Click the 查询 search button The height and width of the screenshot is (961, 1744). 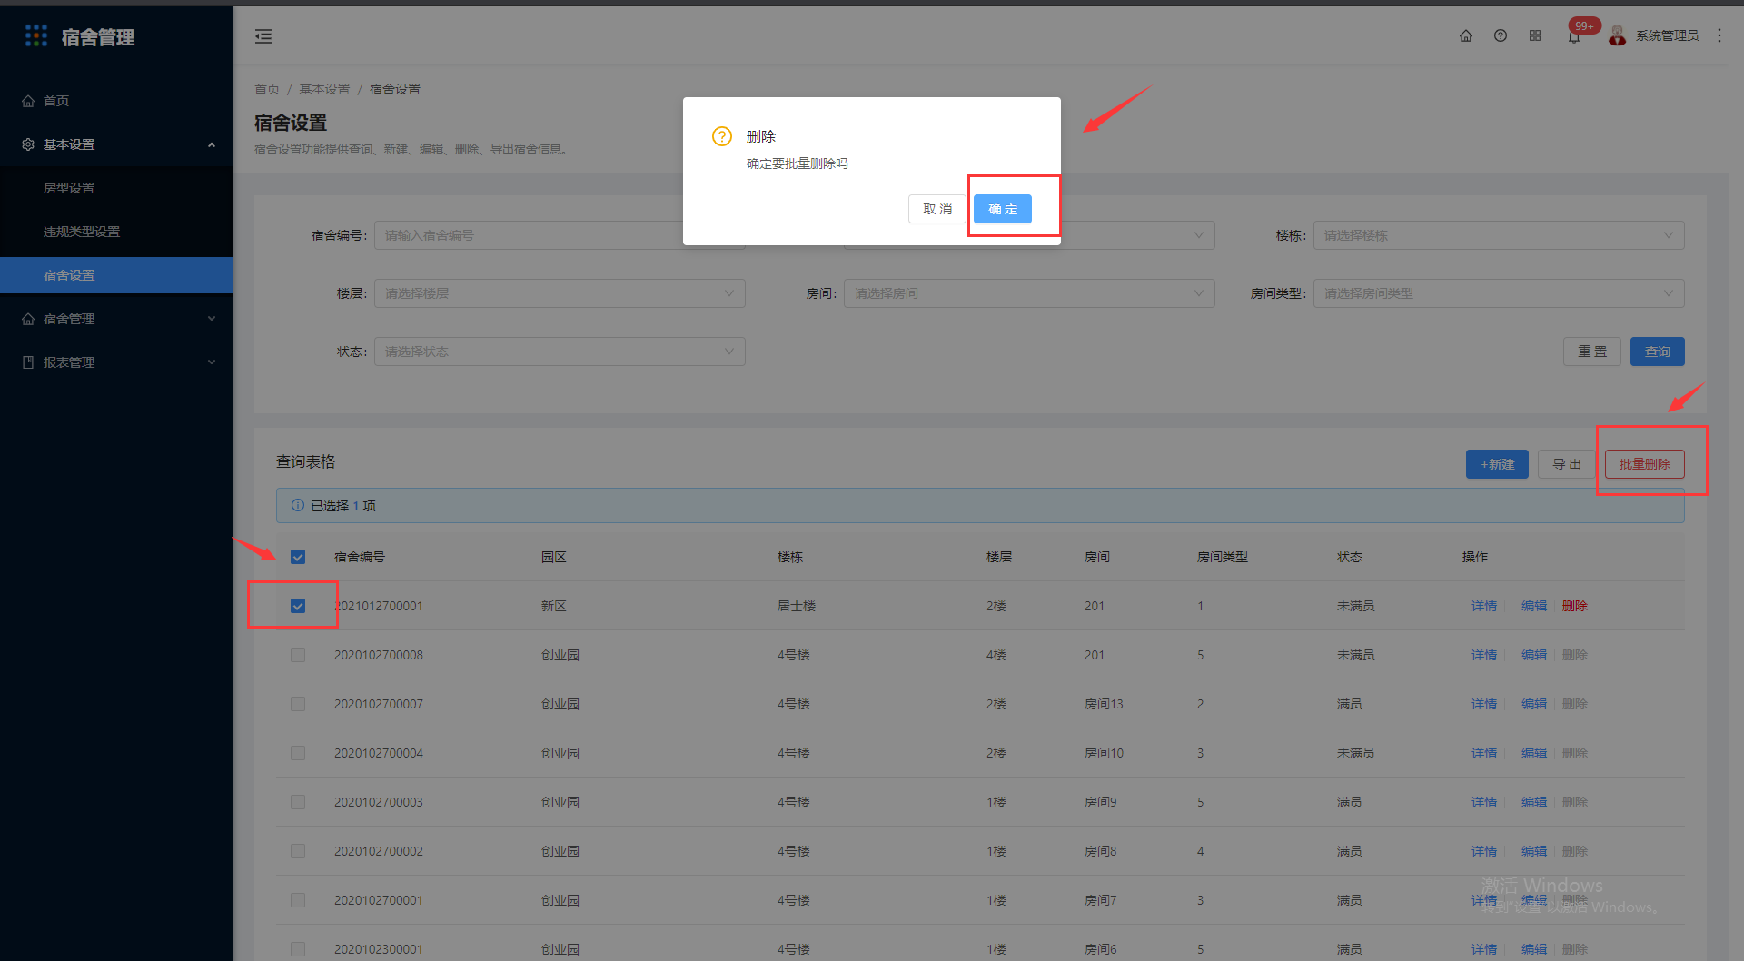pos(1658,352)
